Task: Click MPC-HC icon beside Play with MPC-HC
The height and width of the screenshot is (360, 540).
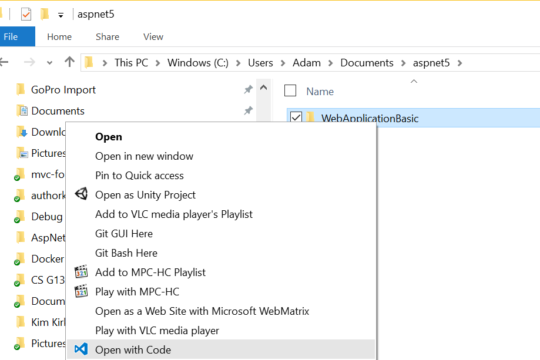Action: 81,291
